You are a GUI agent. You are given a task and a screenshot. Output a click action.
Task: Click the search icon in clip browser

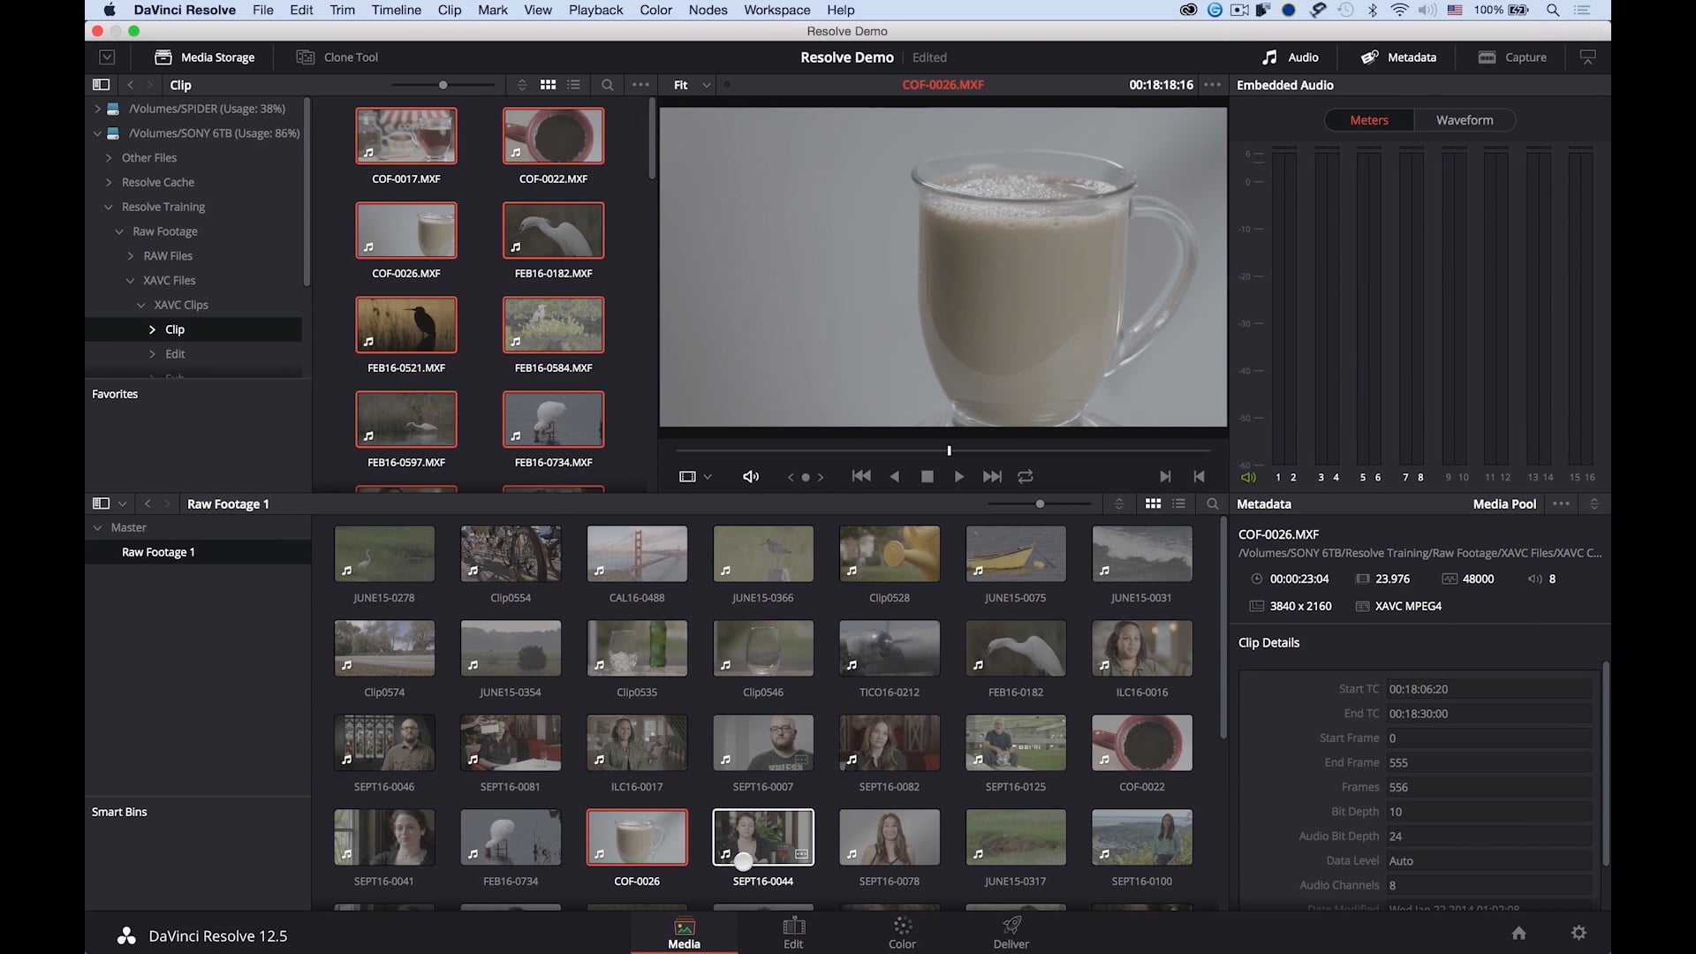[x=607, y=84]
